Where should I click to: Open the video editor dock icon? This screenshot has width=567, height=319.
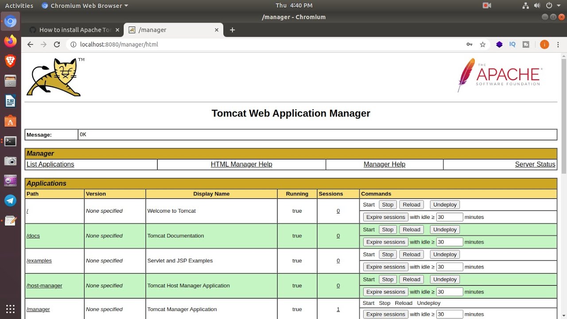point(10,181)
